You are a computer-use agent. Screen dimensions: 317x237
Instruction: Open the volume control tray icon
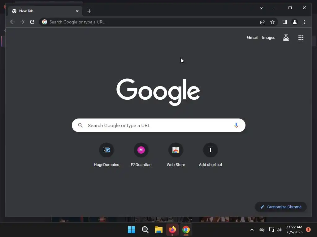pyautogui.click(x=279, y=230)
